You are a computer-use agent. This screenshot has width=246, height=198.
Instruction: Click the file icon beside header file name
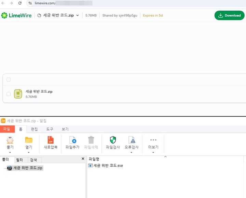[x=39, y=15]
